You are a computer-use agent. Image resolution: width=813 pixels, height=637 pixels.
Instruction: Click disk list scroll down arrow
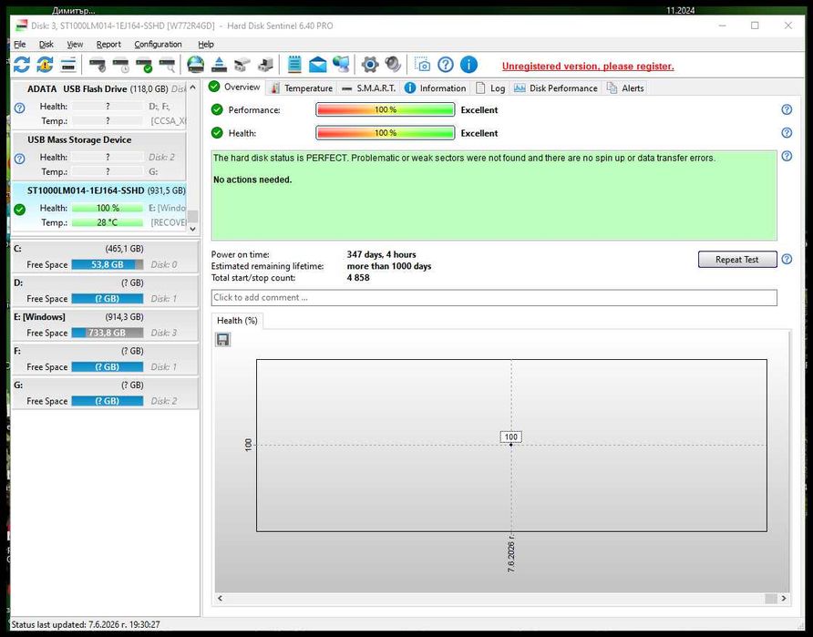click(x=192, y=229)
